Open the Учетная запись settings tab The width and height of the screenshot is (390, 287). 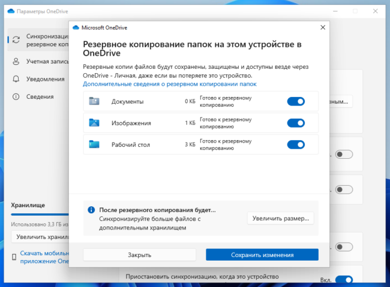click(x=38, y=61)
